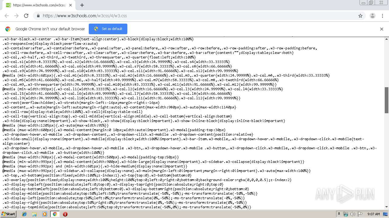Click the ".w3-display-topmiddle" rule line
389x218 pixels.
click(x=127, y=207)
